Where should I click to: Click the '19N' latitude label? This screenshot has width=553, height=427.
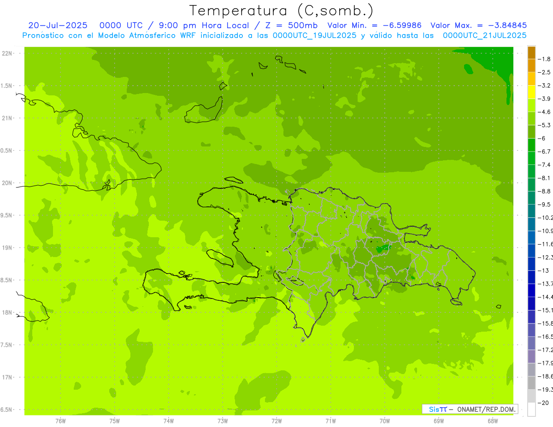pos(7,248)
